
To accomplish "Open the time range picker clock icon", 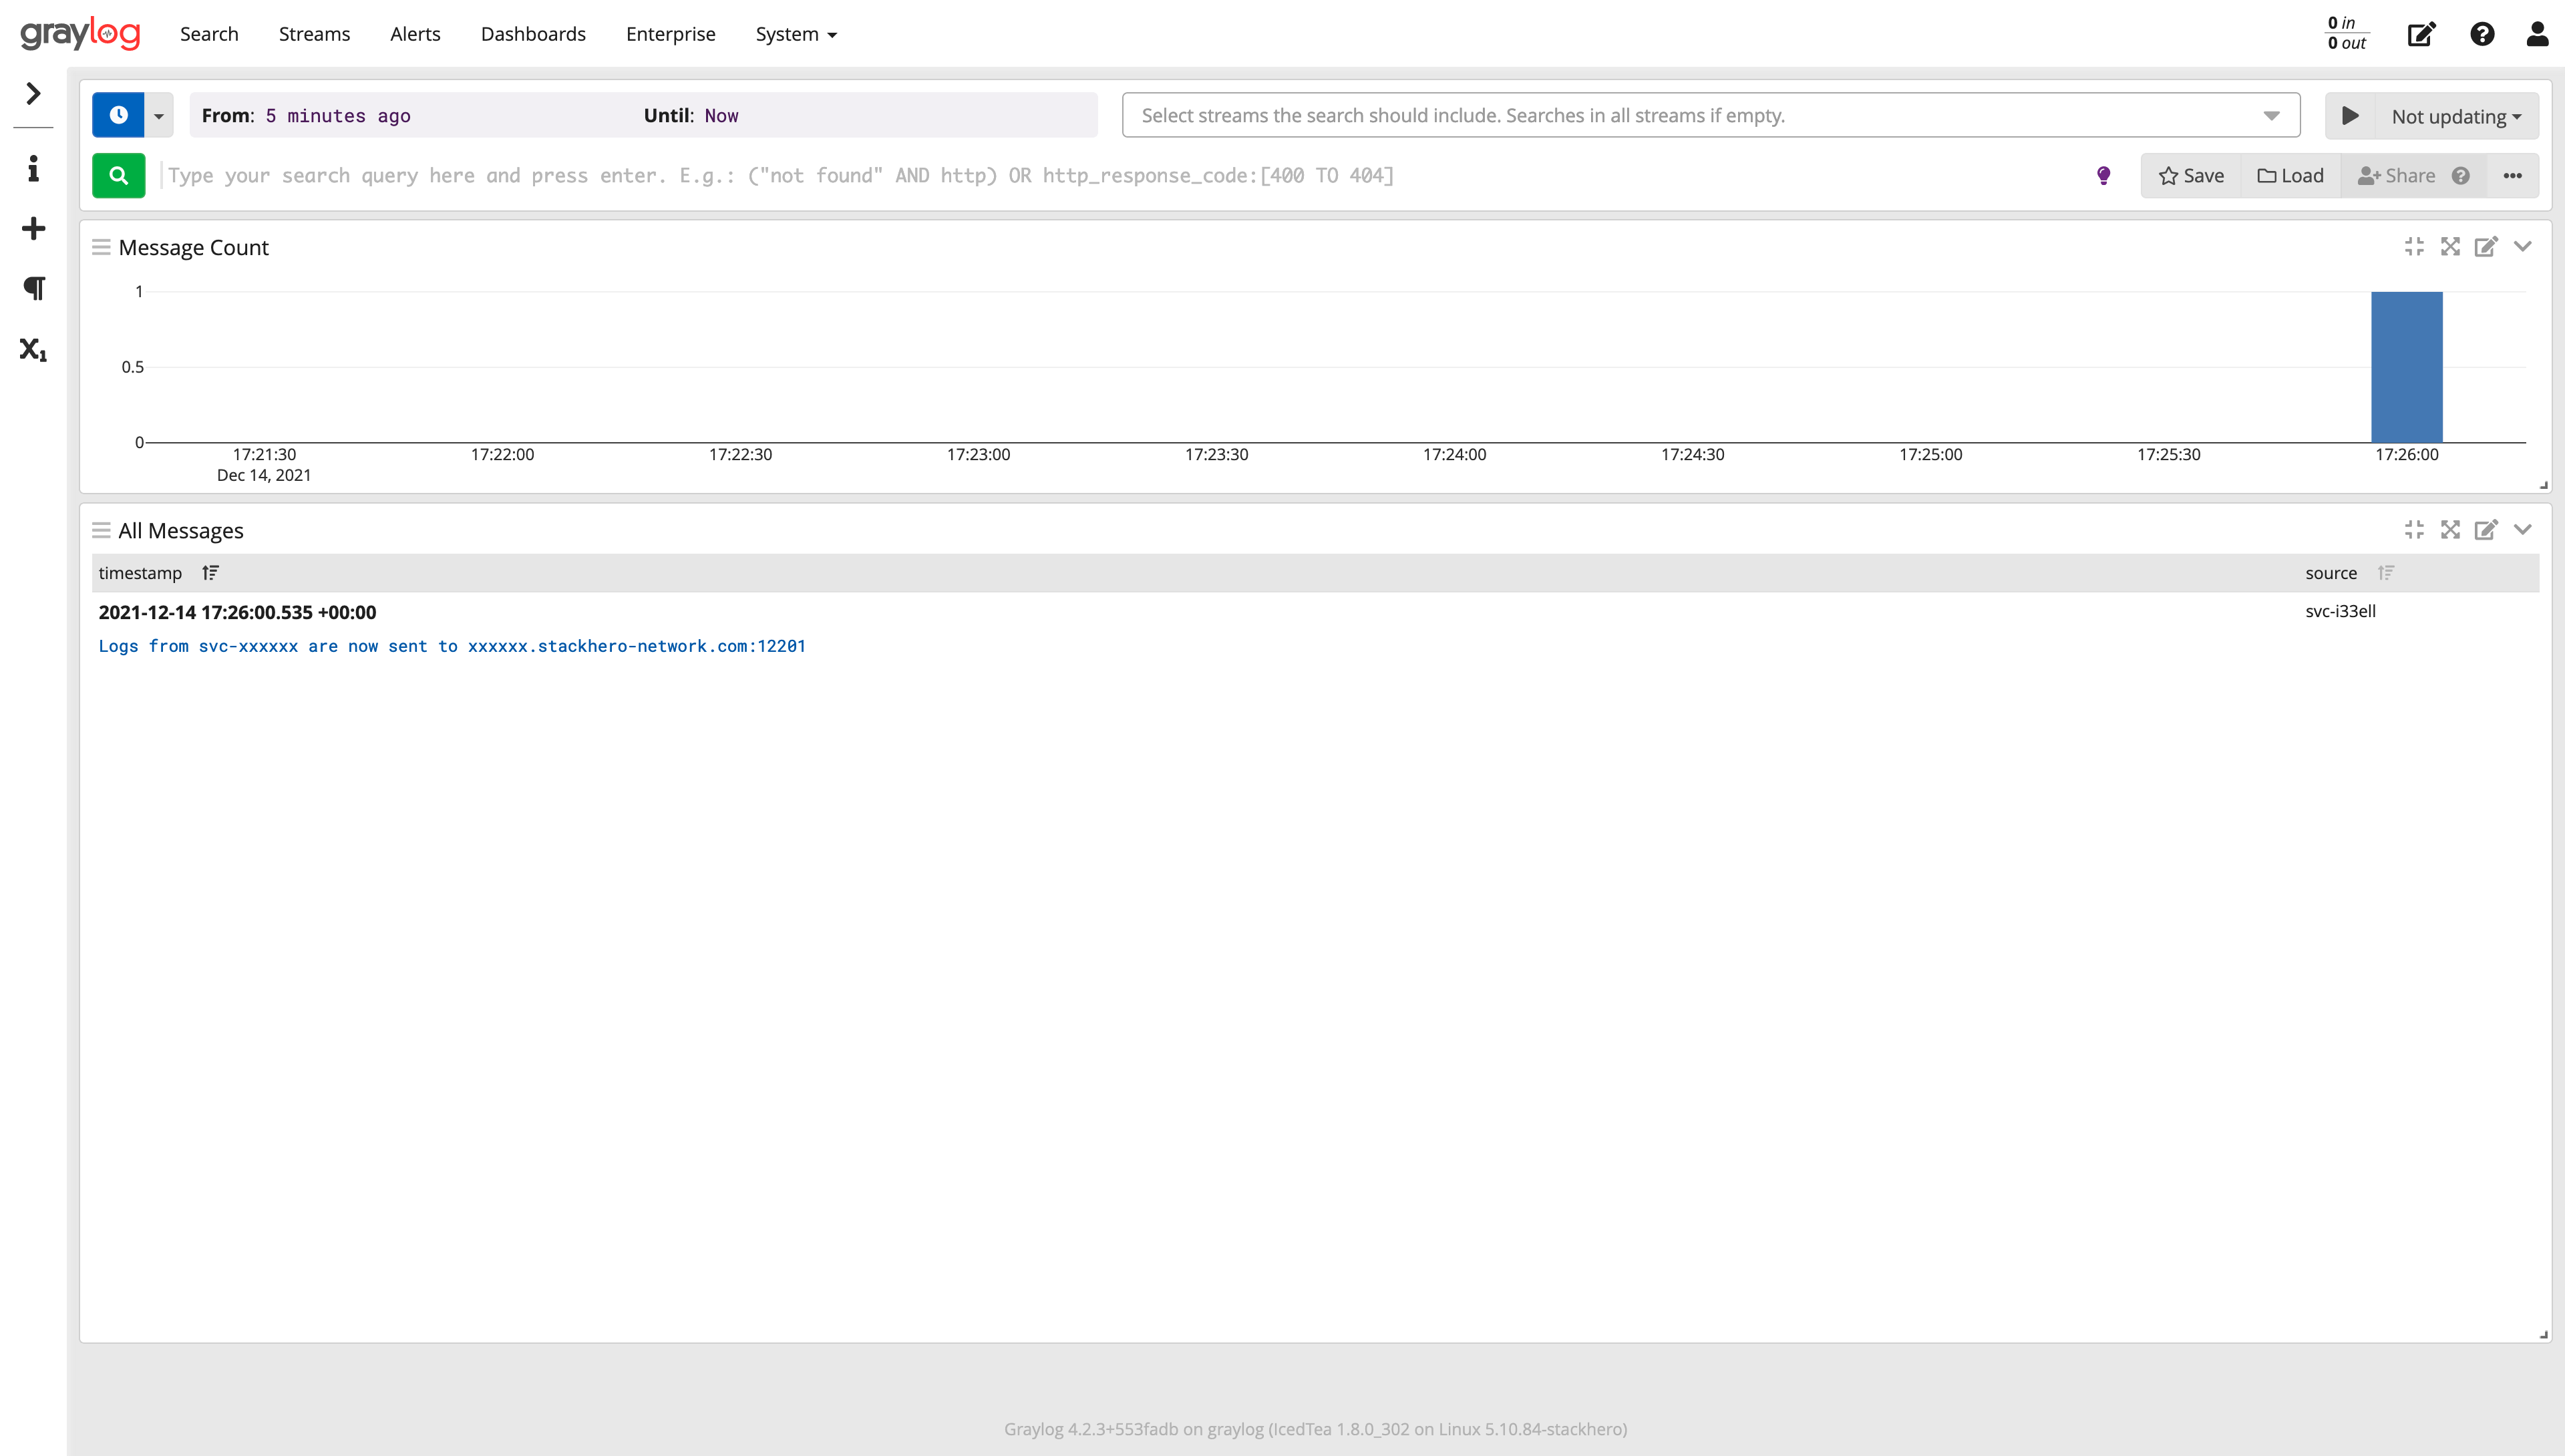I will coord(119,114).
